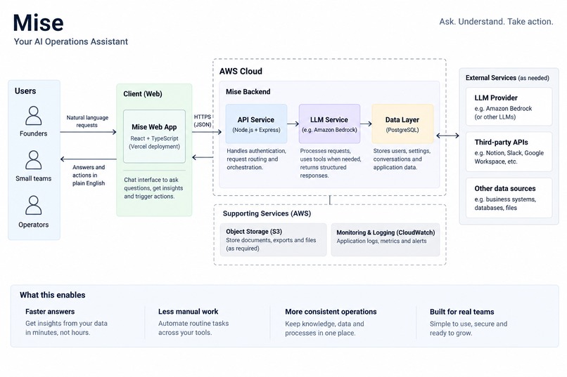Click the 'AWS Cloud' label
The height and width of the screenshot is (377, 567).
pos(241,71)
